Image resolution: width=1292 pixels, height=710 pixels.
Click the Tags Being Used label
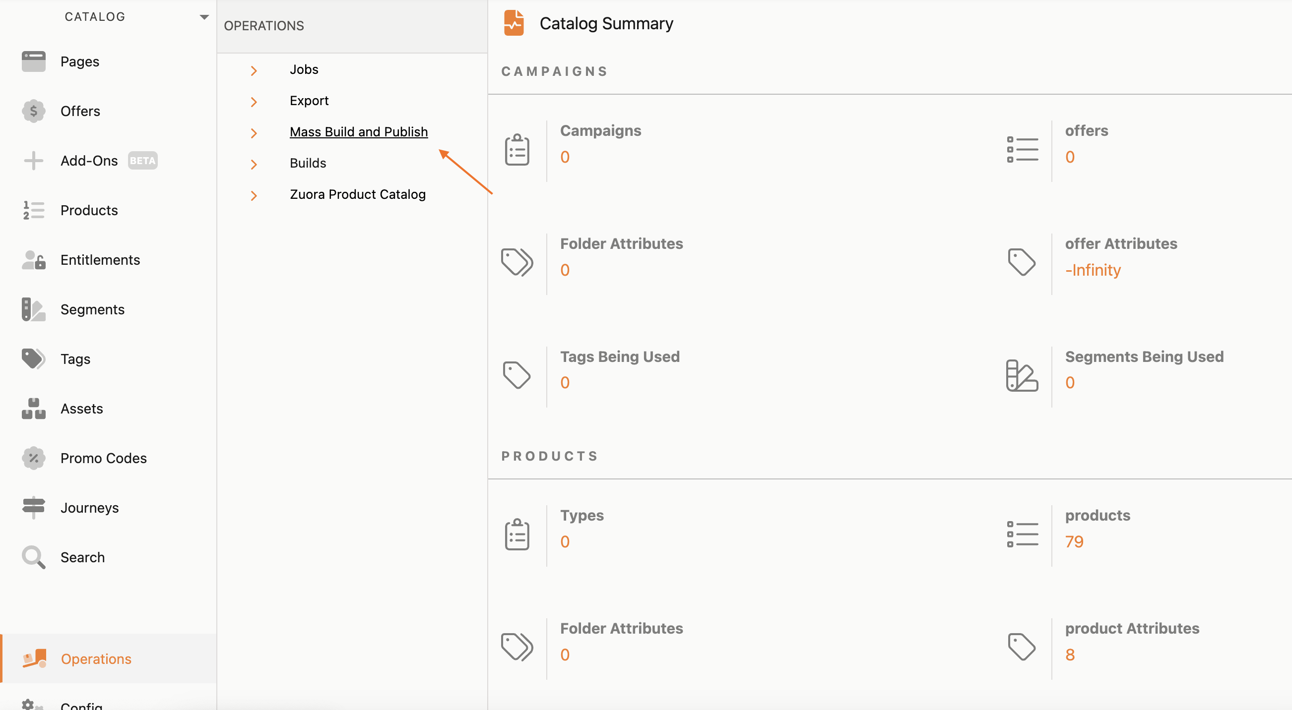point(620,356)
